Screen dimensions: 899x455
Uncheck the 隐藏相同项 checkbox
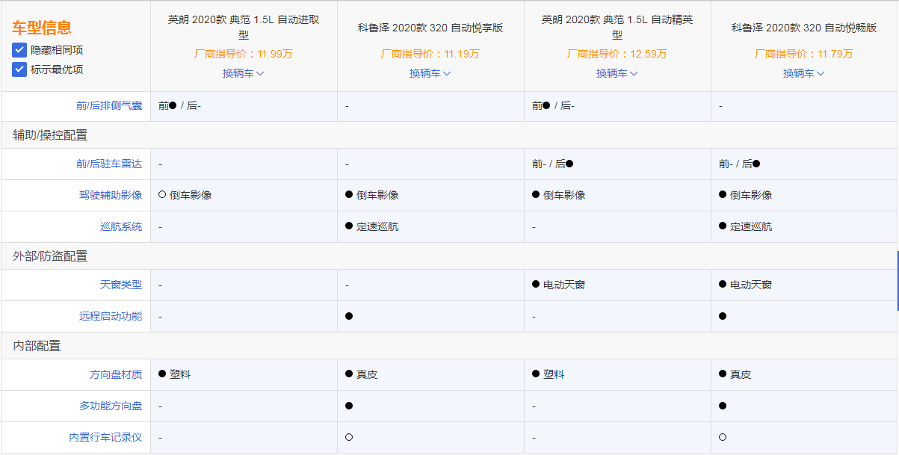click(19, 50)
